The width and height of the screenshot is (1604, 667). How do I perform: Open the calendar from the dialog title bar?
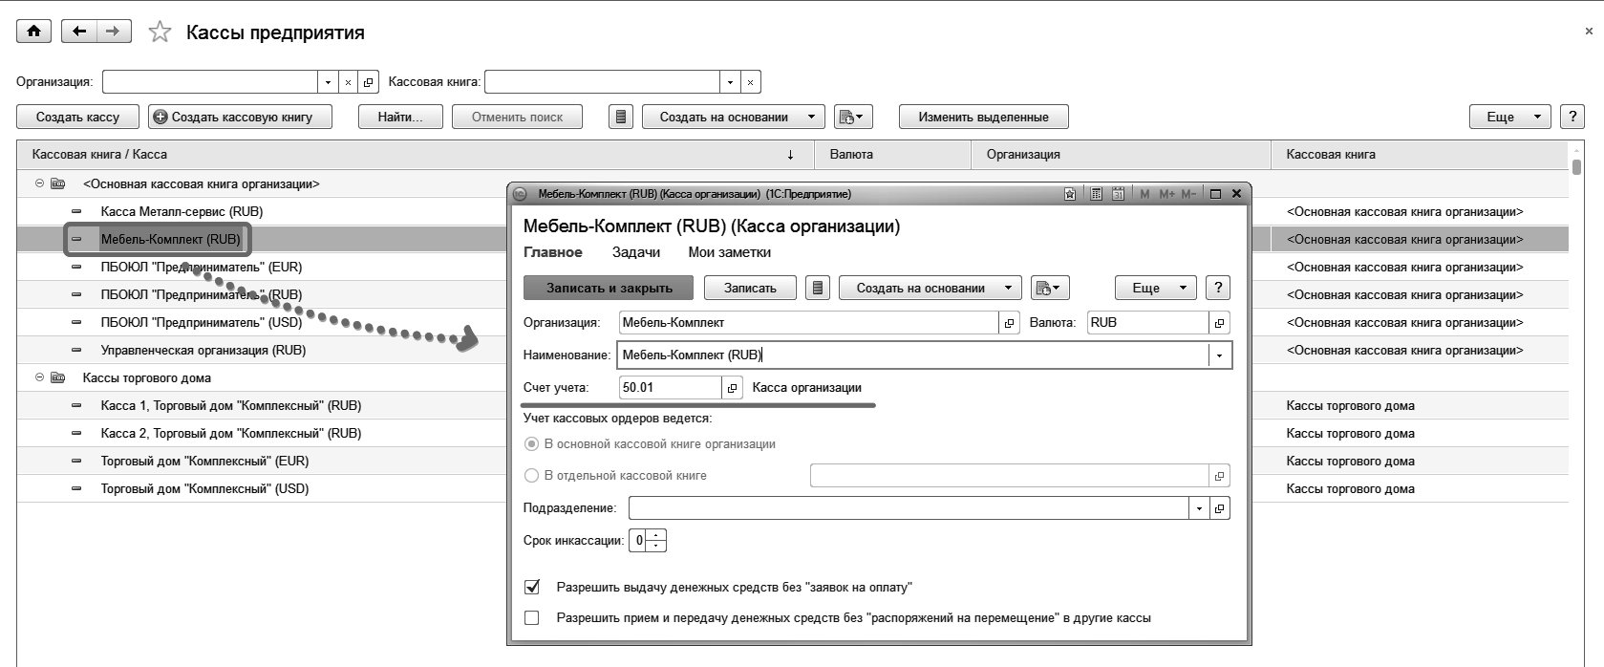(x=1117, y=194)
